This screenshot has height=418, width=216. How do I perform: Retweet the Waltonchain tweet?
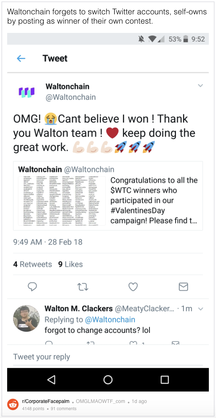point(83,287)
